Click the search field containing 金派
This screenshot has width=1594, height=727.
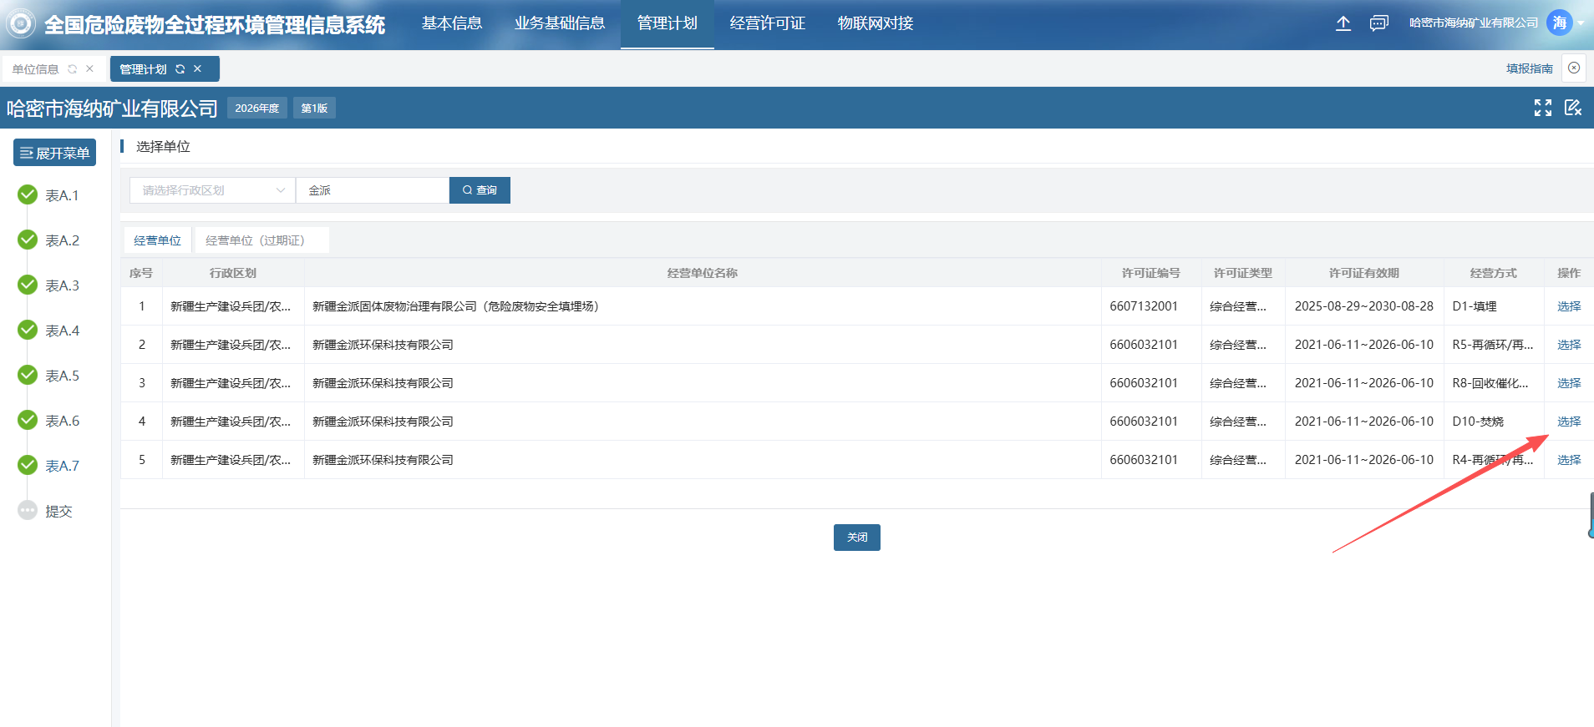372,190
